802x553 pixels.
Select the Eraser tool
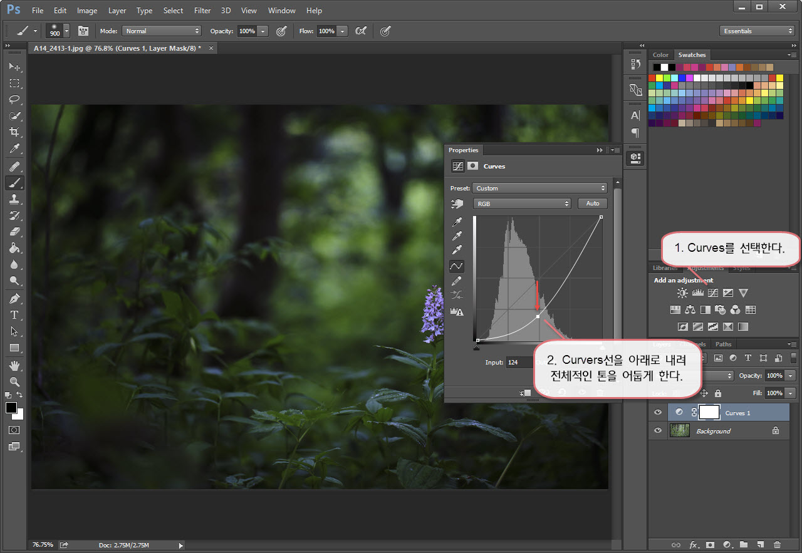(x=14, y=232)
